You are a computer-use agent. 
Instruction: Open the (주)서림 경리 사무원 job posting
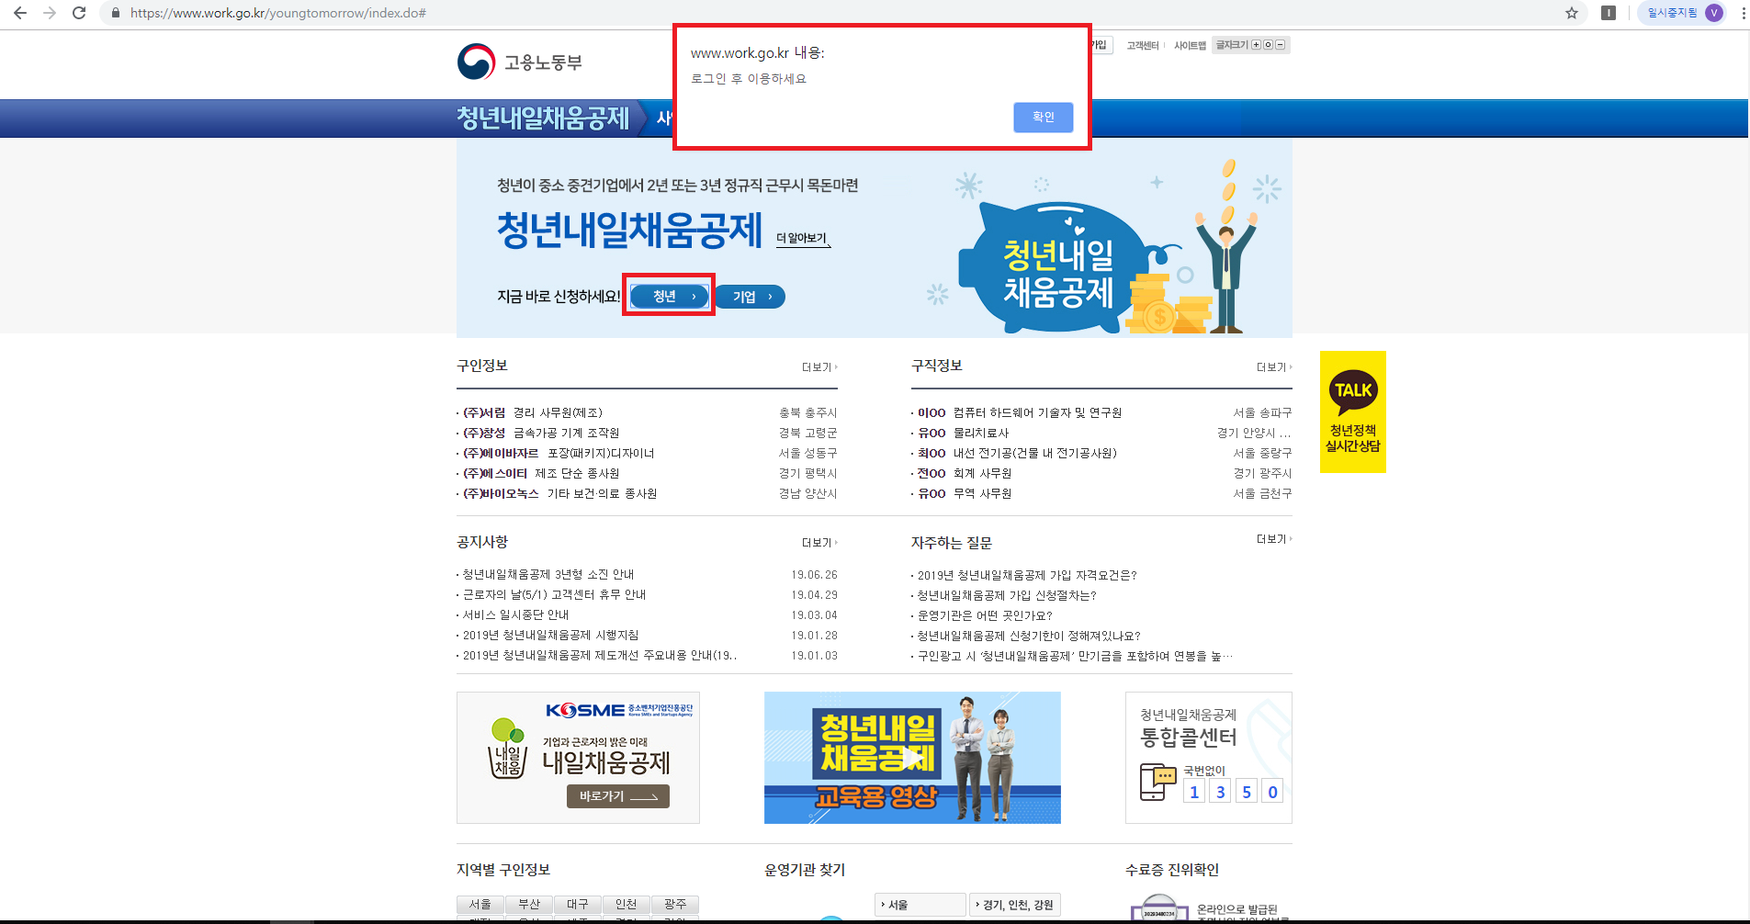(533, 412)
